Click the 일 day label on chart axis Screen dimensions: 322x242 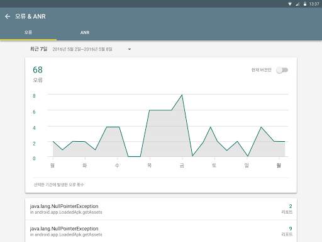[x=247, y=165]
